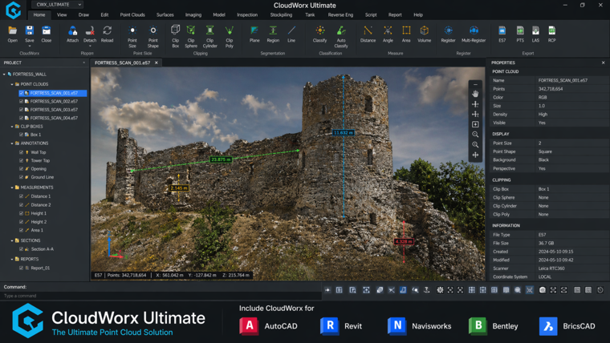
Task: Detach the point cloud via Detach icon
Action: click(x=90, y=30)
